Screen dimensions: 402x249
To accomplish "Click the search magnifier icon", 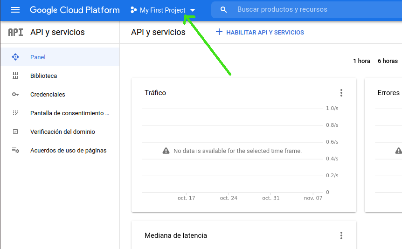I will tap(223, 10).
